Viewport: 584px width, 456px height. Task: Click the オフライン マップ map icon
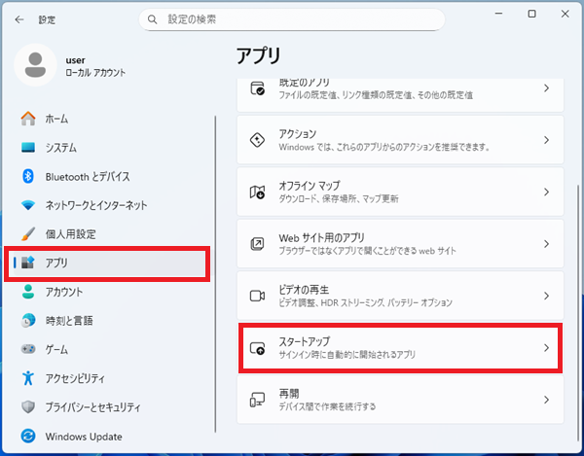click(258, 192)
